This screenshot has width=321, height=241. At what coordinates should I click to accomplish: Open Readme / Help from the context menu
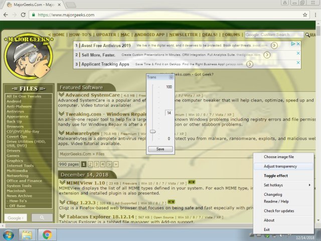pyautogui.click(x=283, y=201)
